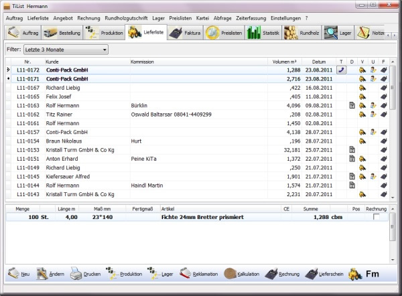Click the forklift icon in row L11-0151
Image resolution: width=402 pixels, height=296 pixels.
(x=362, y=159)
